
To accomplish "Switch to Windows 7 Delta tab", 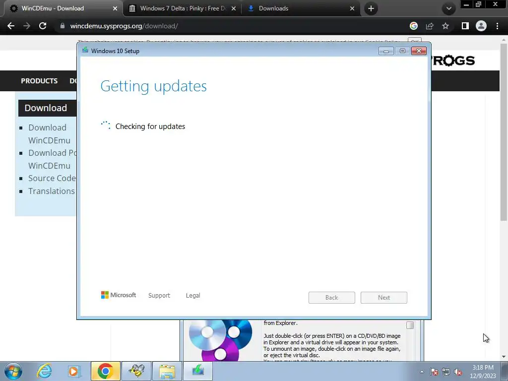I will [x=183, y=8].
